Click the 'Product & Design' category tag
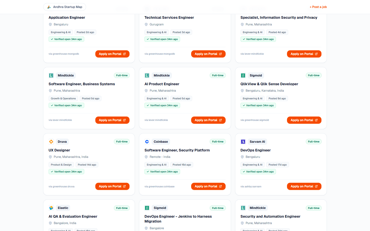 pos(61,165)
